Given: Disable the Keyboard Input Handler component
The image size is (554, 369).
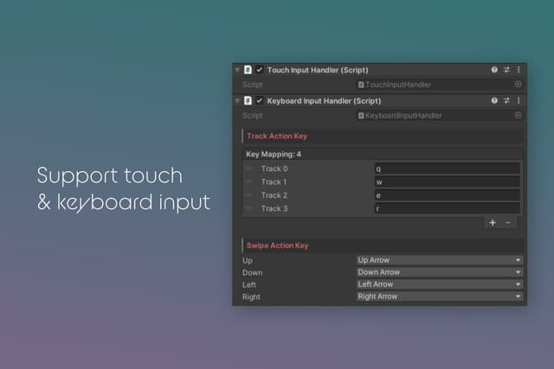Looking at the screenshot, I should click(x=260, y=100).
